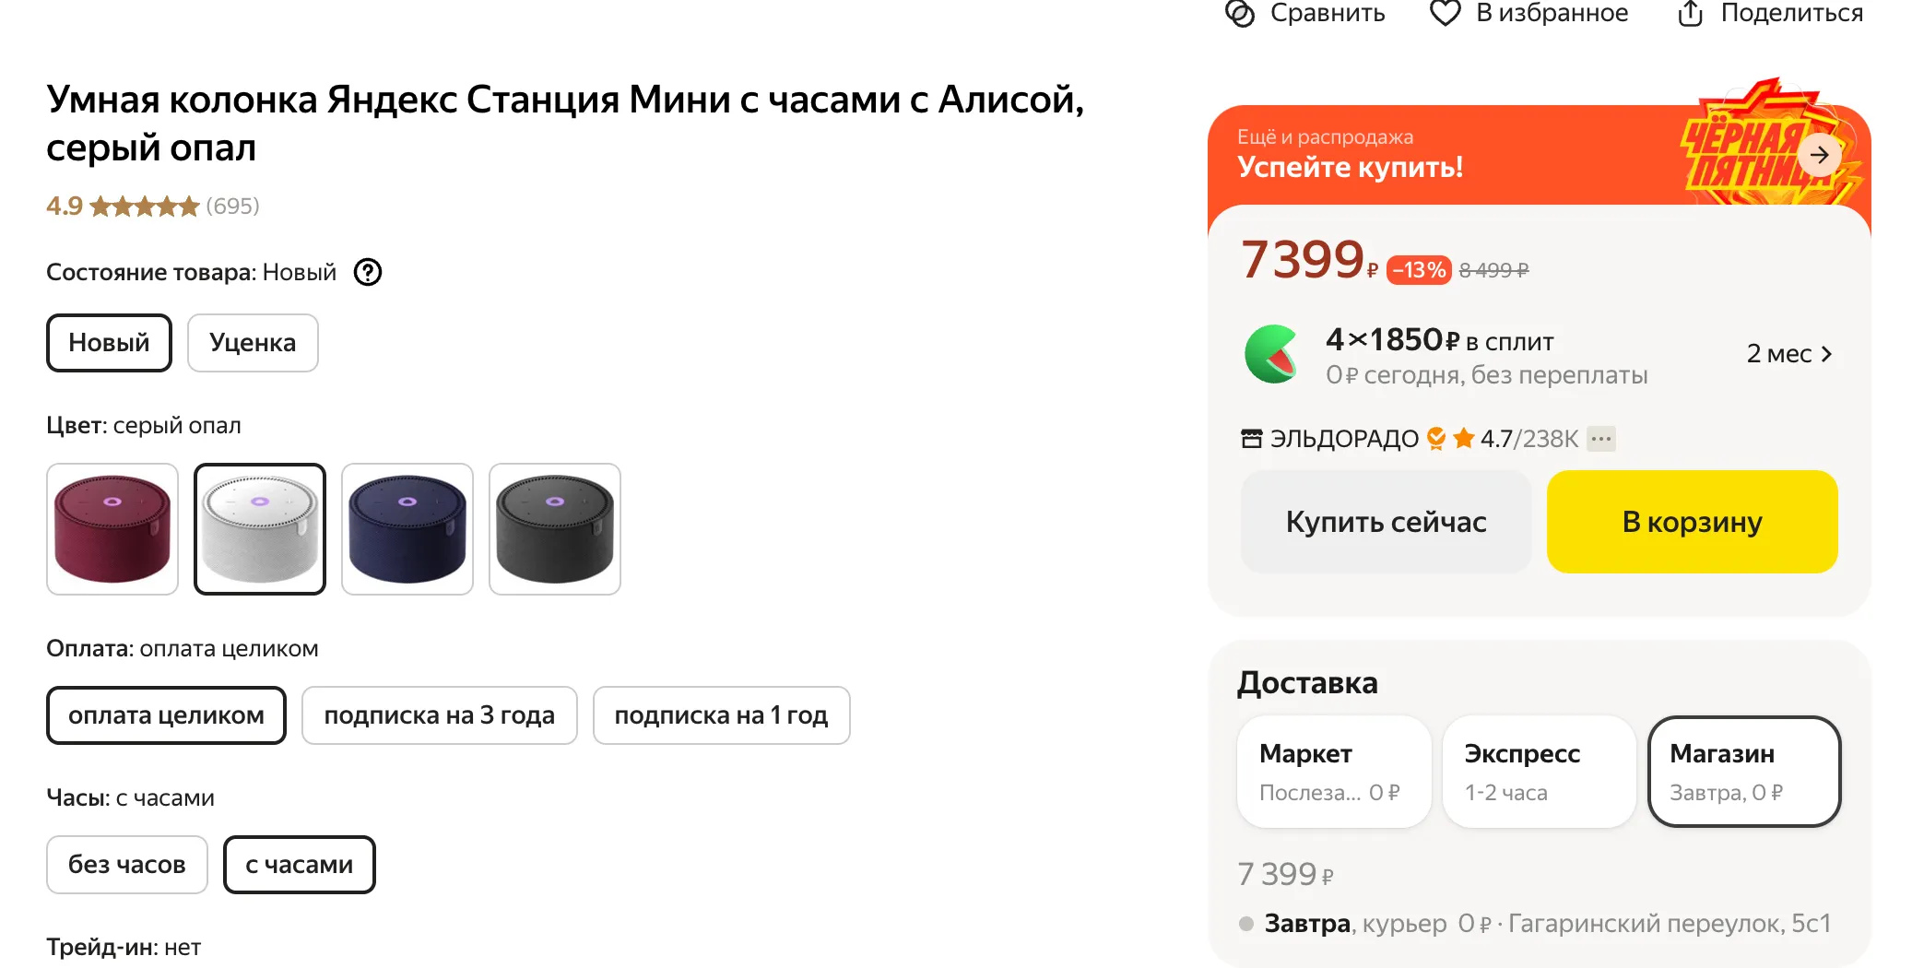Switch to the Экспресс delivery tab
The image size is (1912, 968).
[x=1539, y=772]
